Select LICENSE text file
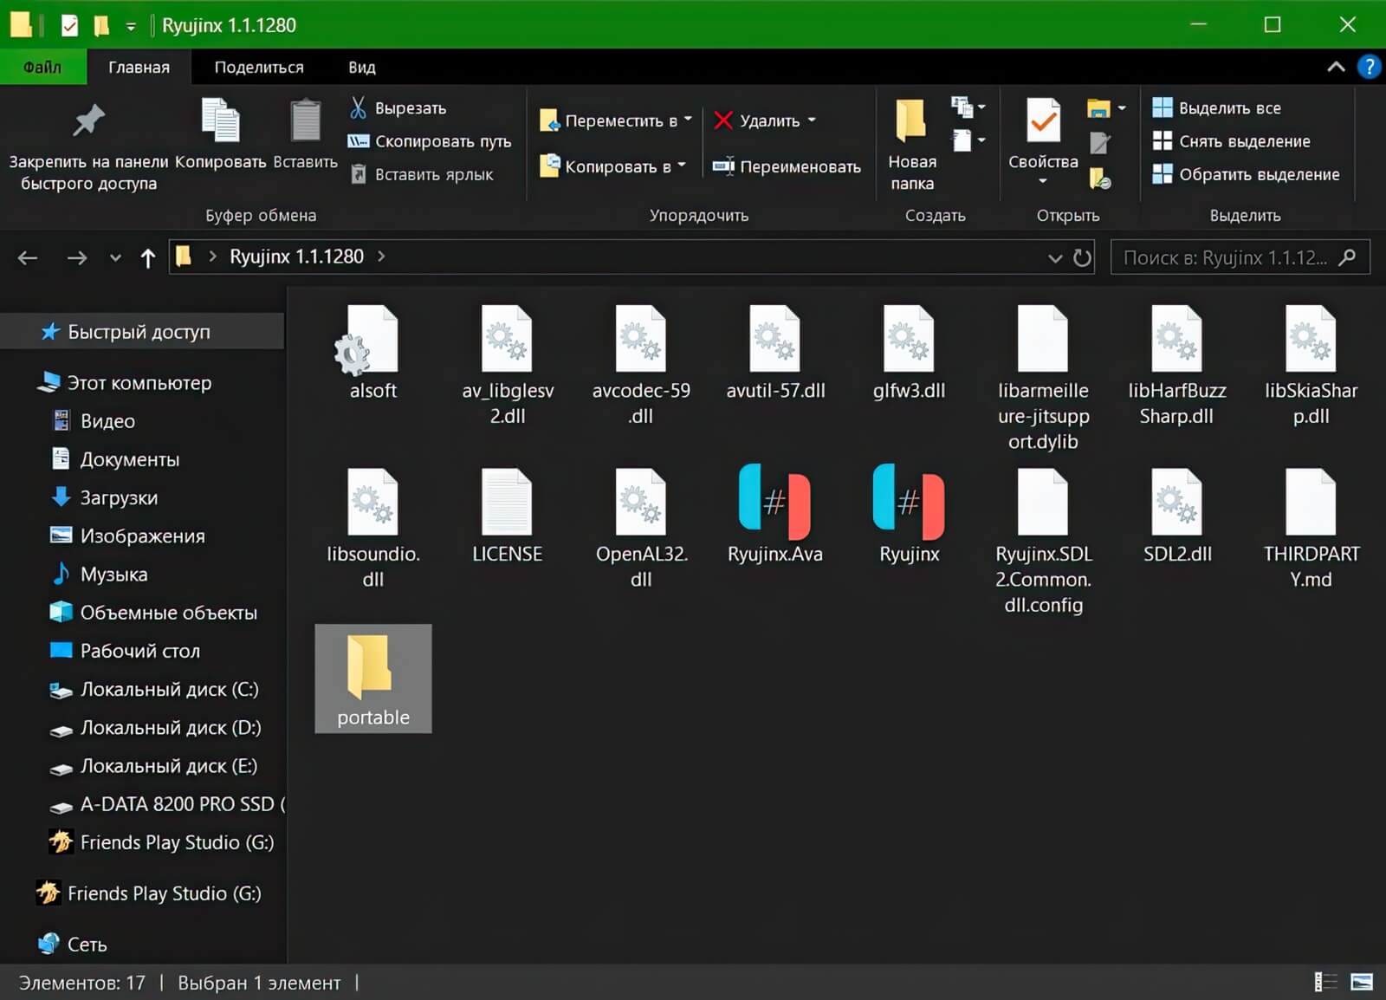The height and width of the screenshot is (1000, 1386). [x=507, y=516]
